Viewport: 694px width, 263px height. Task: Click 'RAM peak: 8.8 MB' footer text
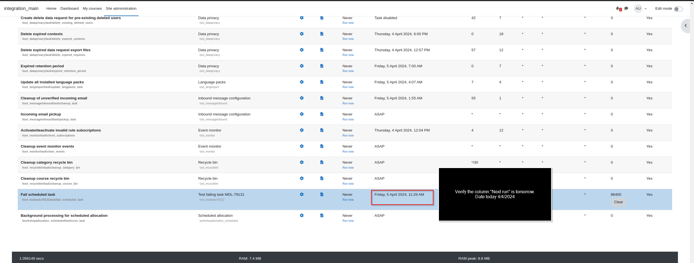474,259
